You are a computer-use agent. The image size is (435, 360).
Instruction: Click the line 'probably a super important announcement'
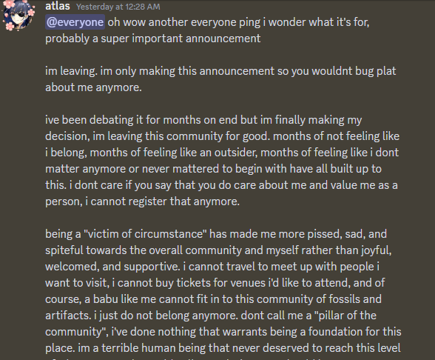[153, 39]
